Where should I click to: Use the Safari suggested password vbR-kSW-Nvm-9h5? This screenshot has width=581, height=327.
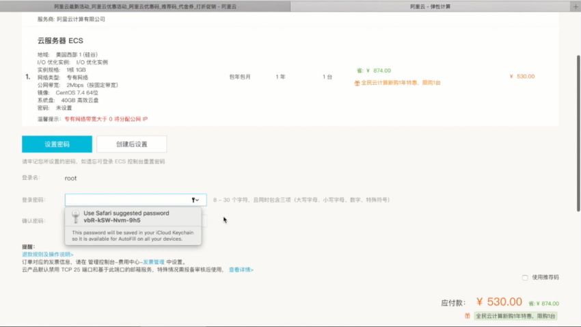(133, 216)
